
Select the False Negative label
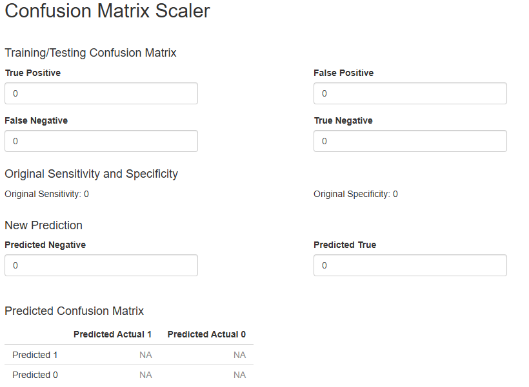pyautogui.click(x=36, y=120)
